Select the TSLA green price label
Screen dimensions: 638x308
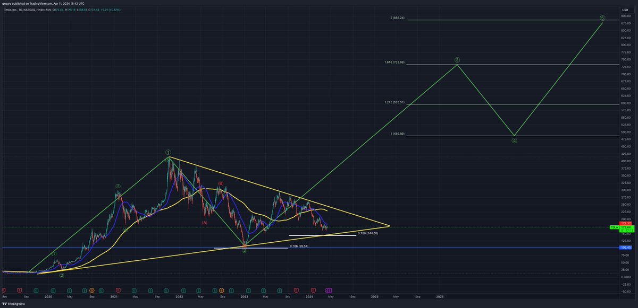(x=614, y=227)
